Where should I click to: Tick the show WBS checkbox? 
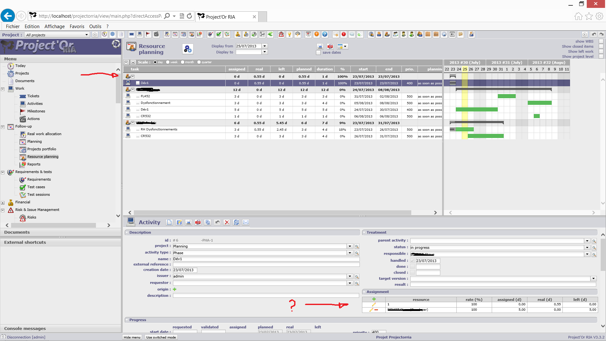click(601, 41)
